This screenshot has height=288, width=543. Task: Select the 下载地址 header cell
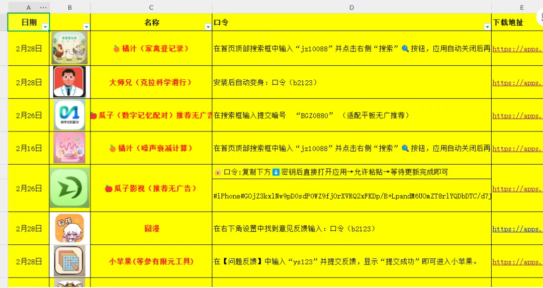pyautogui.click(x=517, y=22)
